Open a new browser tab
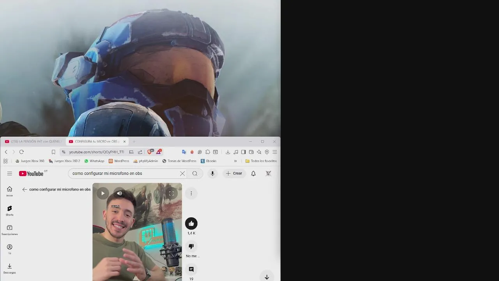 [x=134, y=141]
